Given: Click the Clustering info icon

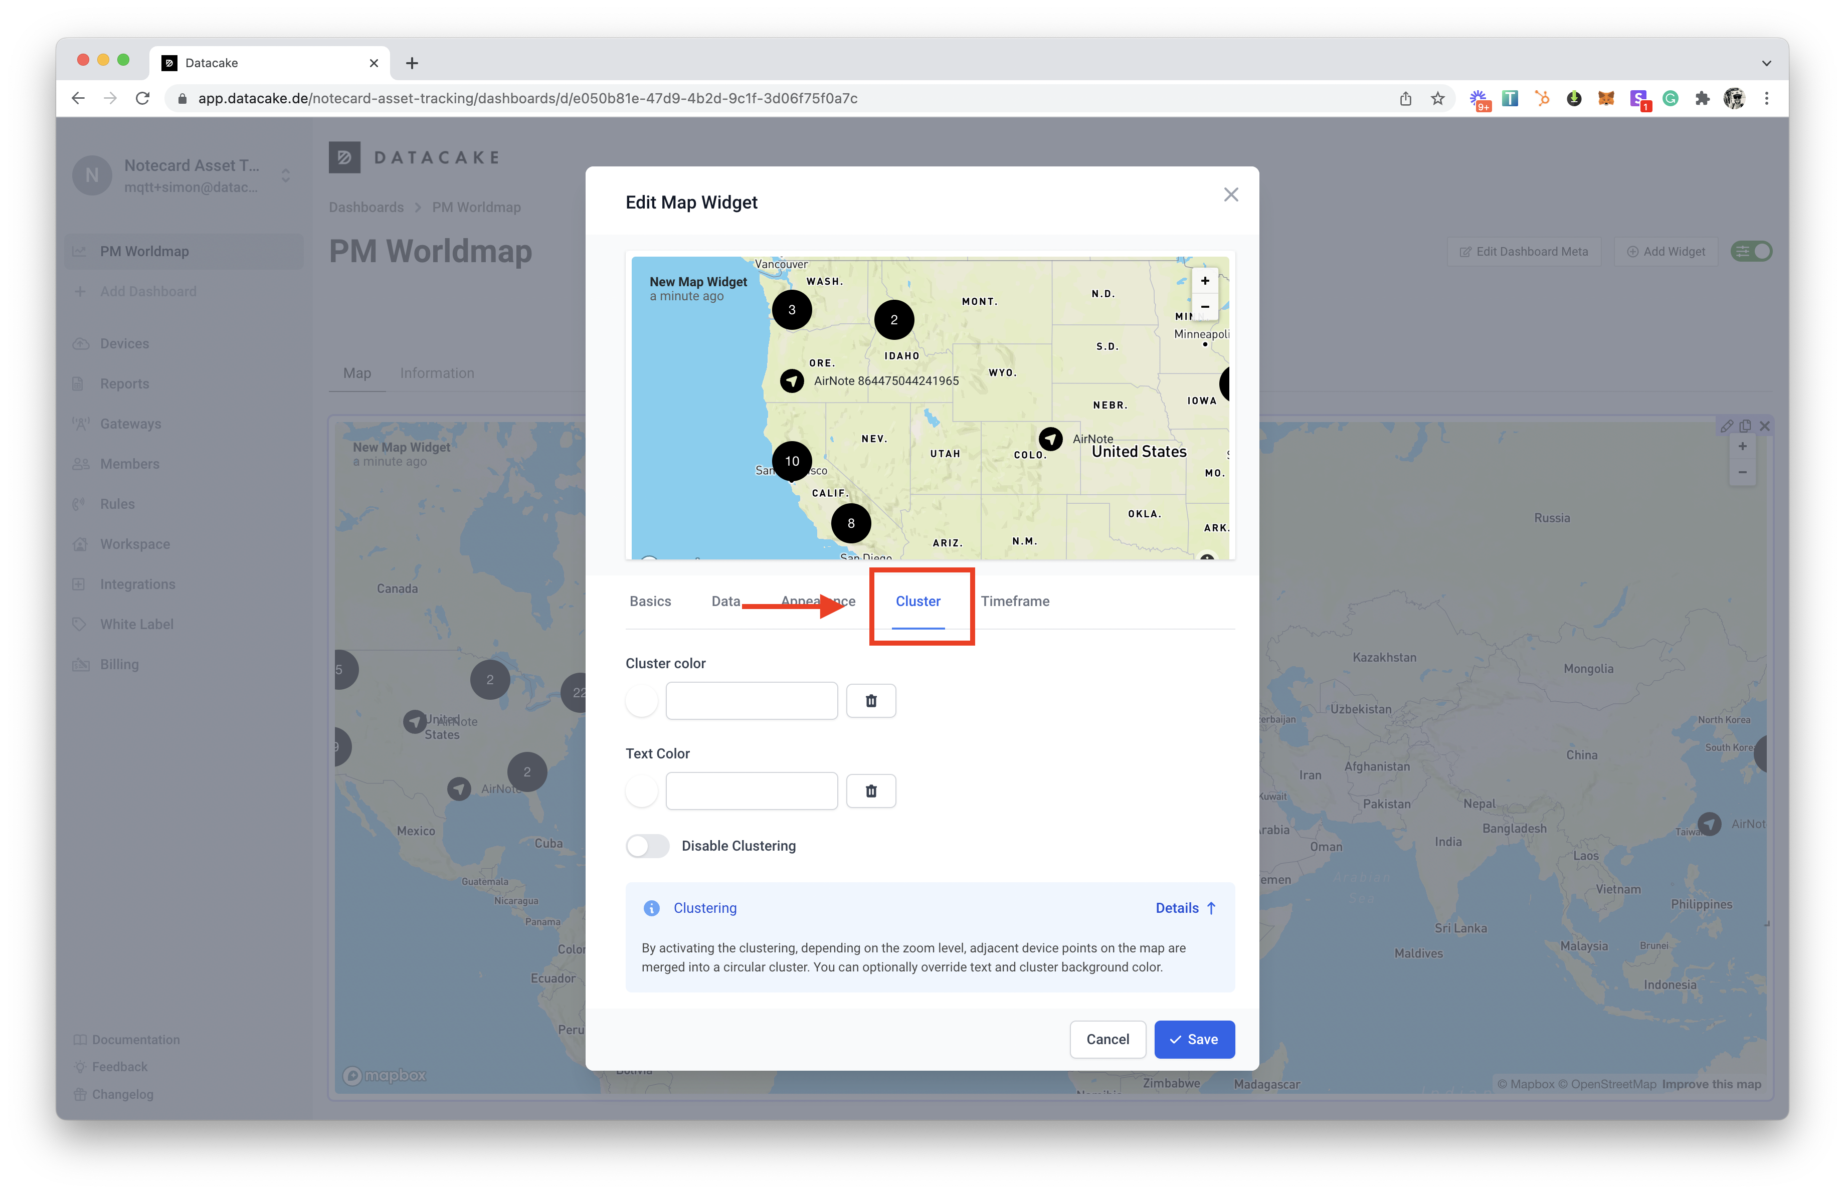Looking at the screenshot, I should click(x=651, y=907).
